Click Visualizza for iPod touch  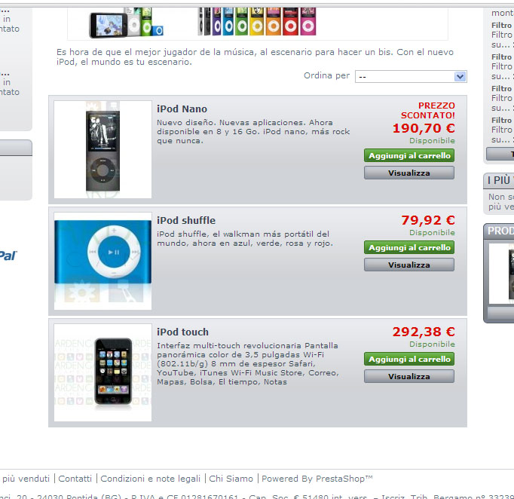409,376
